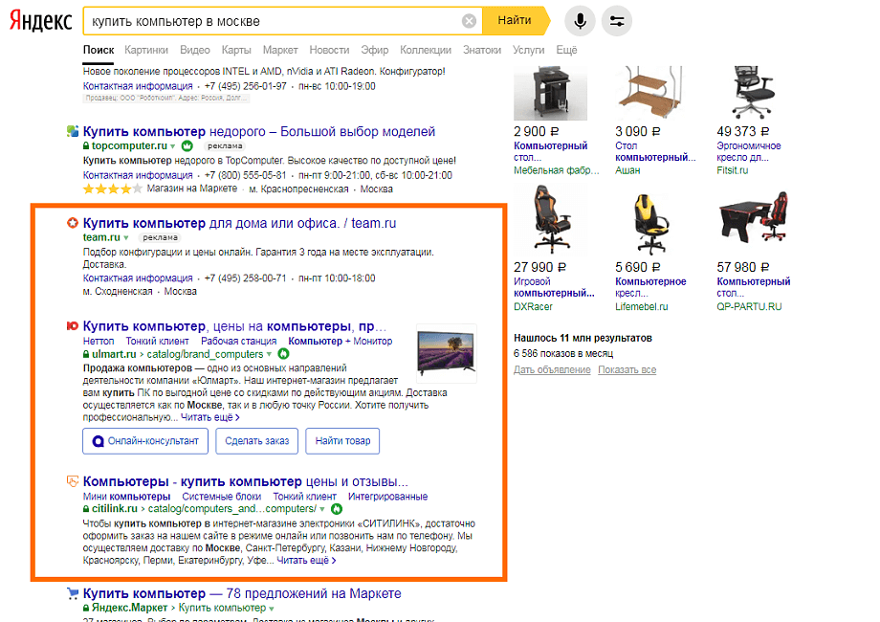The width and height of the screenshot is (880, 622).
Task: Click the Ulmart TV monitor thumbnail
Action: pyautogui.click(x=447, y=354)
